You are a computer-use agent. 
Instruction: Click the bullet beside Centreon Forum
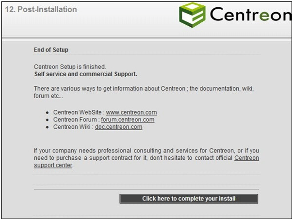[x=47, y=120]
